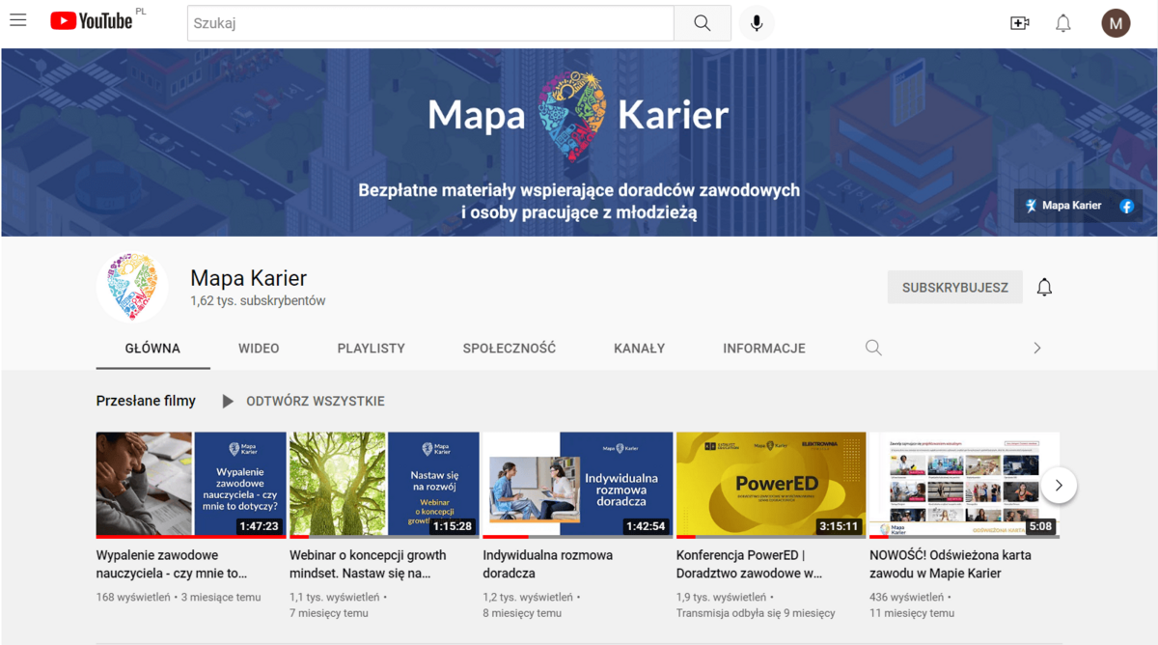Viewport: 1158px width, 645px height.
Task: Click SUBSKRYBUJESZ to toggle subscription
Action: click(954, 287)
